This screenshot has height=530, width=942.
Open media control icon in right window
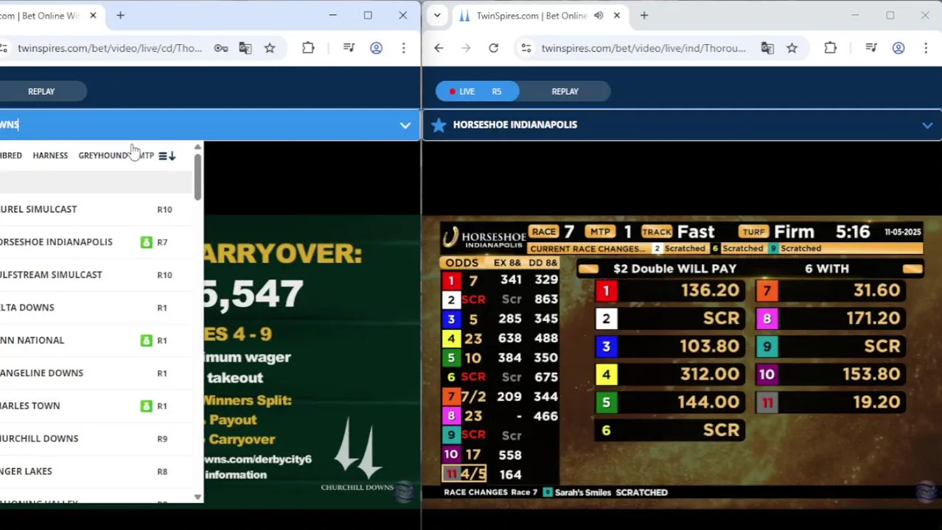coord(871,48)
